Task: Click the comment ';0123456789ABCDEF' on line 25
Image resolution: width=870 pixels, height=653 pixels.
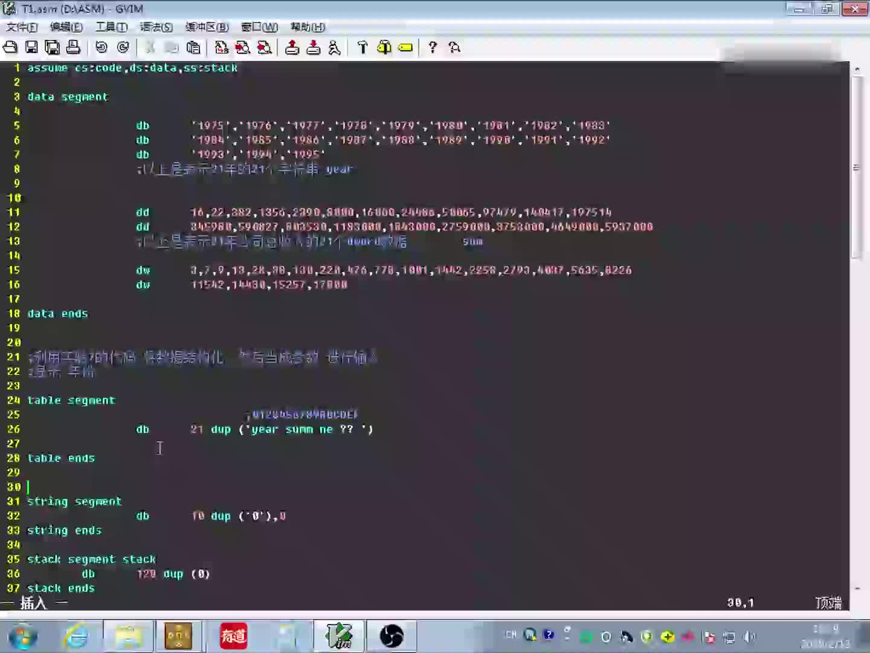Action: 302,415
